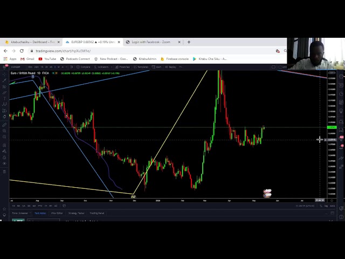345x259 pixels.
Task: Select the Pitchfork/Fib tool in left toolbar
Action: (x=4, y=86)
